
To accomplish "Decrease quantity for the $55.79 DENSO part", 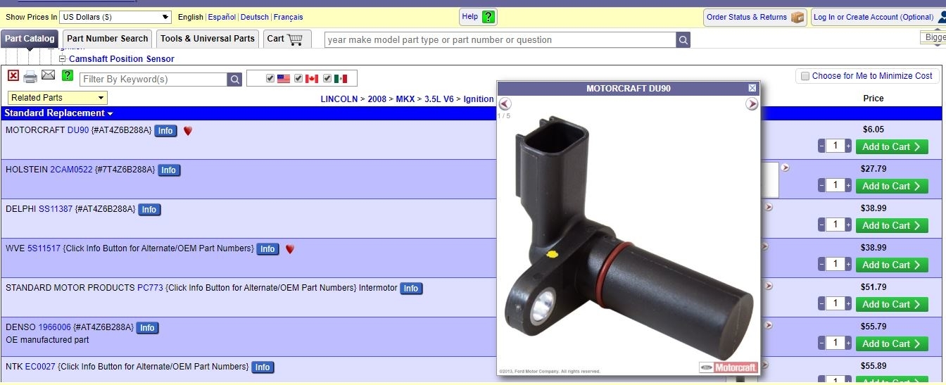I will click(821, 343).
